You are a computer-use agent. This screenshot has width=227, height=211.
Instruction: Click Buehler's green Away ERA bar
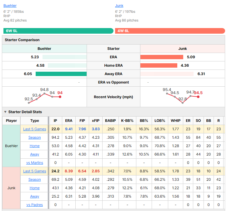(61, 74)
